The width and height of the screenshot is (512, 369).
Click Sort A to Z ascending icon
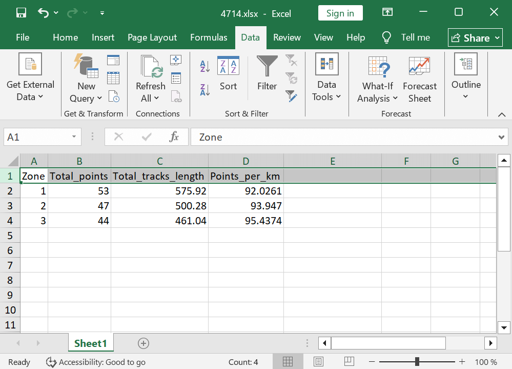[204, 66]
